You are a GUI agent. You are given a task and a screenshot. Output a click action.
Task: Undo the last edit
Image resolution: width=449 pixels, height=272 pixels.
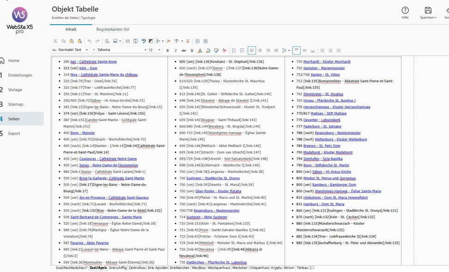90,41
